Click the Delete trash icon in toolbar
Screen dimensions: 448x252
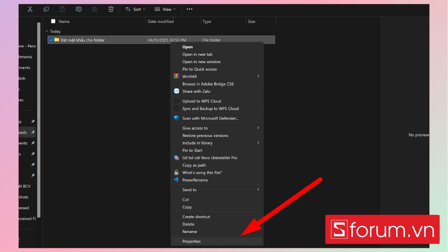(x=111, y=9)
